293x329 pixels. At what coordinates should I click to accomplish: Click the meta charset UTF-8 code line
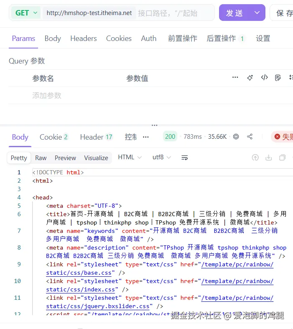coord(84,206)
